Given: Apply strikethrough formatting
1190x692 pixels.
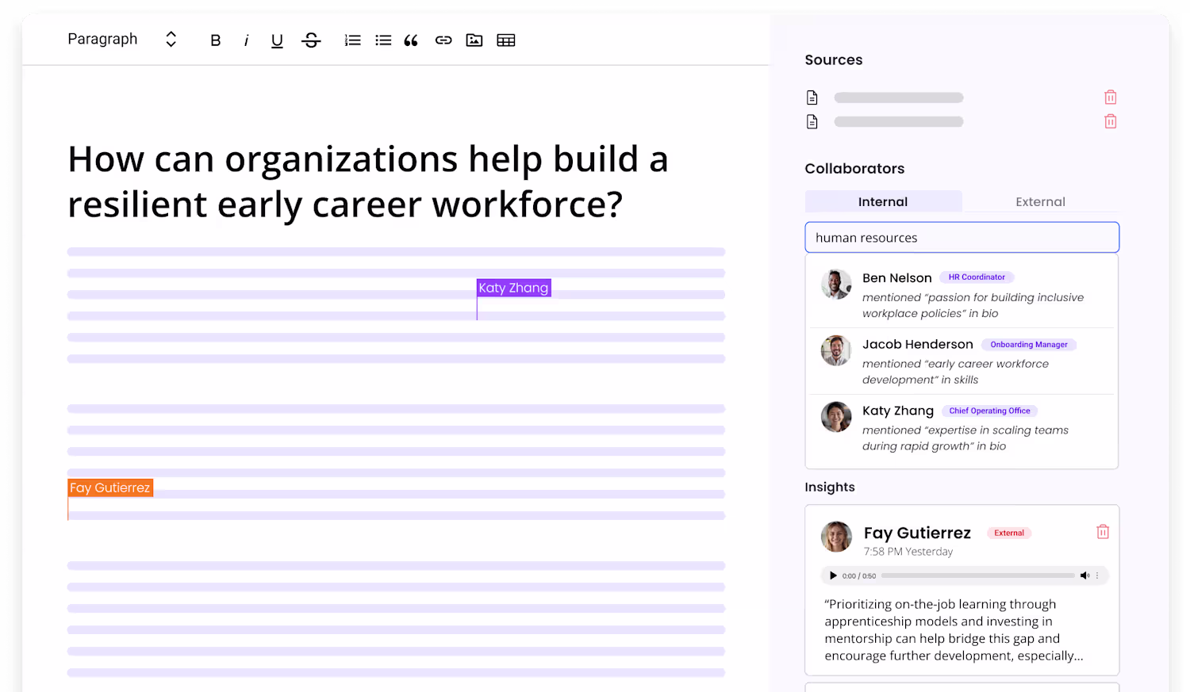Looking at the screenshot, I should [x=311, y=40].
